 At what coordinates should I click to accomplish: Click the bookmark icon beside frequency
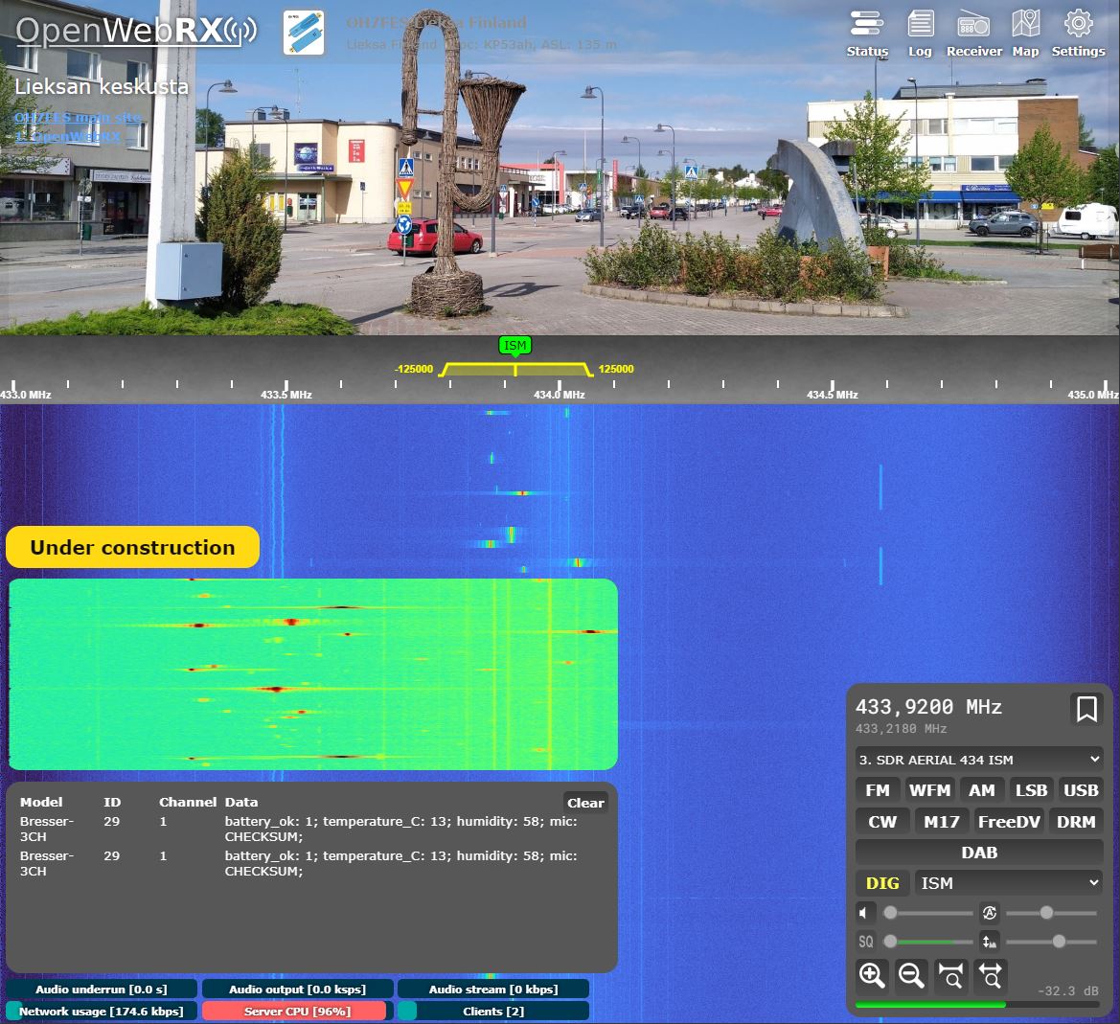[1086, 710]
